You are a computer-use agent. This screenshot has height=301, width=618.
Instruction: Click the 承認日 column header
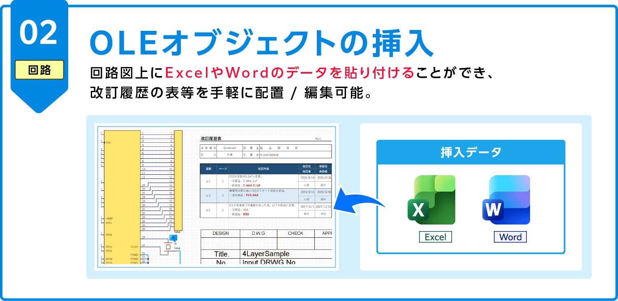(x=323, y=166)
